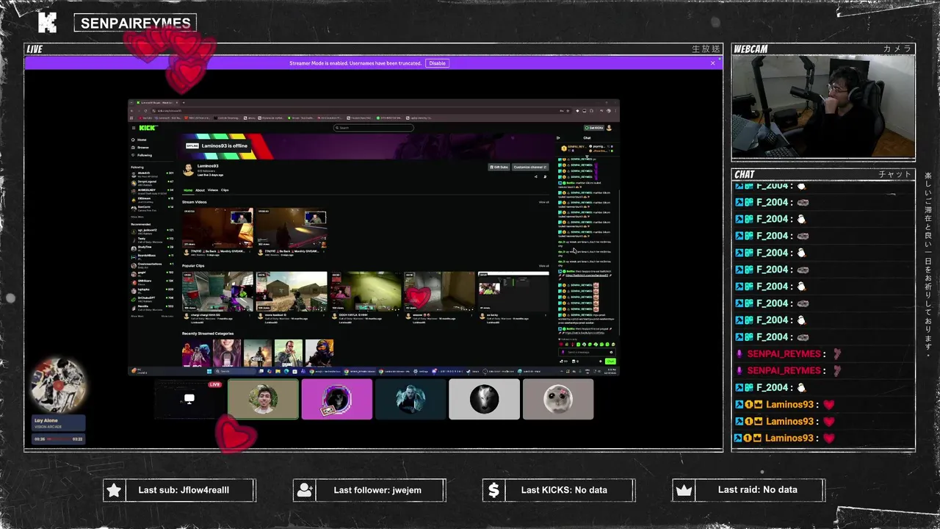
Task: Open the GTA V category cover
Action: [289, 353]
